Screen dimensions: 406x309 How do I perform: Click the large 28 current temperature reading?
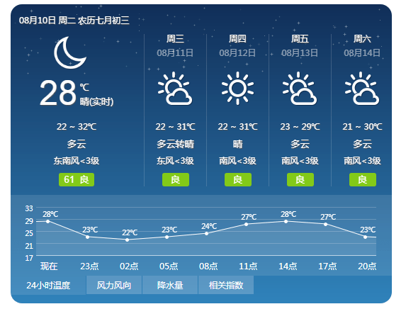(57, 92)
